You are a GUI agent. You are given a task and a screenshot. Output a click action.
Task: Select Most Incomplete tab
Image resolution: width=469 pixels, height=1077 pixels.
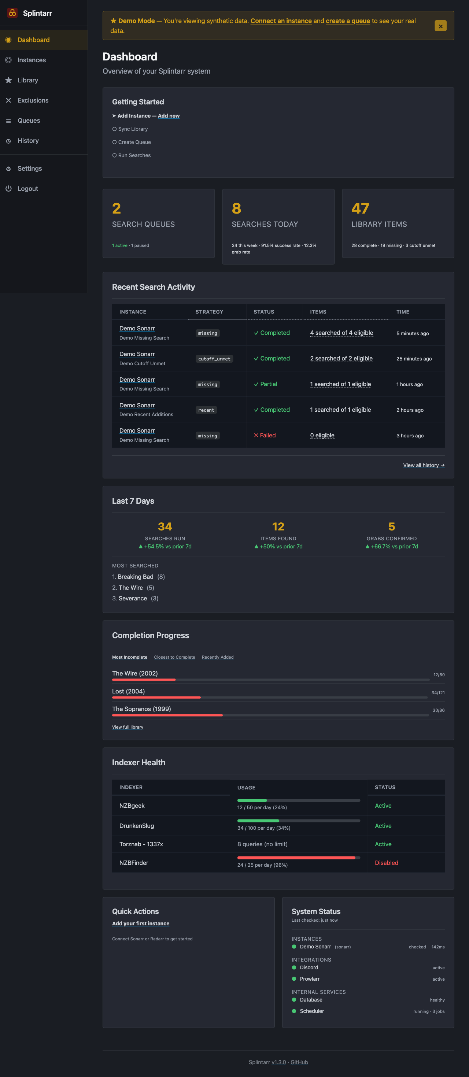[130, 657]
